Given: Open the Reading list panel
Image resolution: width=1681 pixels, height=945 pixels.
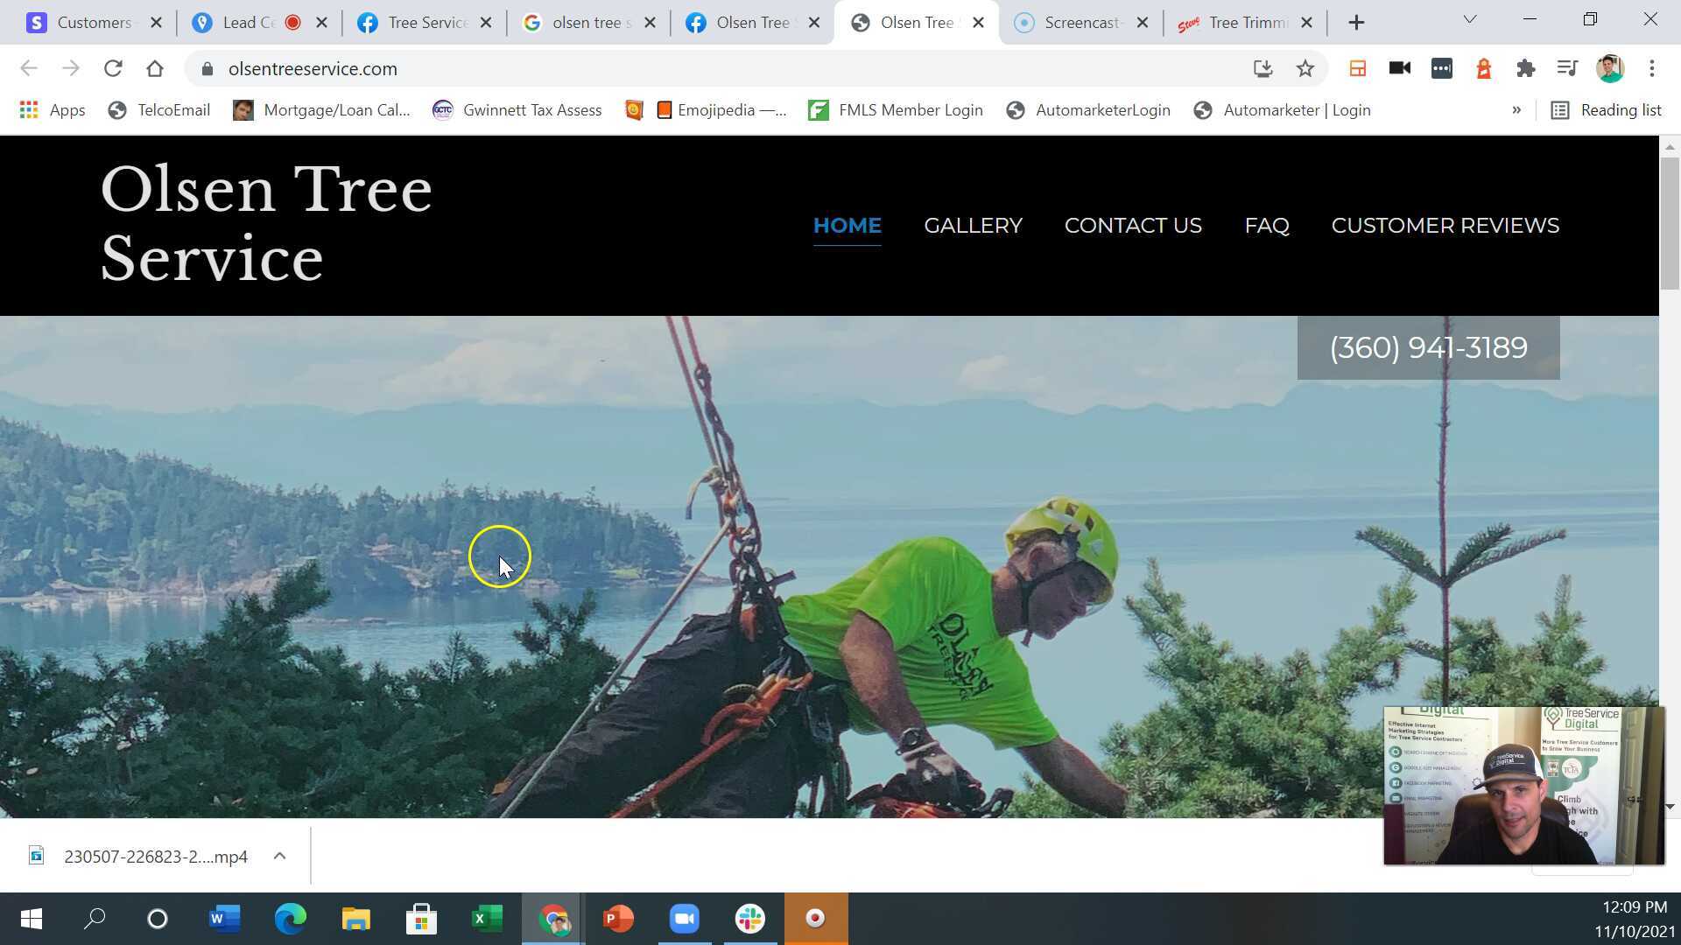Looking at the screenshot, I should [x=1606, y=110].
